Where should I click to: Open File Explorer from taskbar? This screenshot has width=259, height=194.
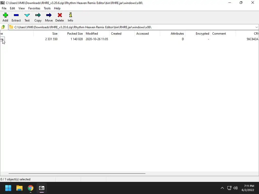click(x=19, y=188)
